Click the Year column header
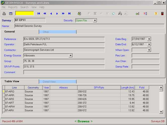167x125 pixels. coord(46,88)
